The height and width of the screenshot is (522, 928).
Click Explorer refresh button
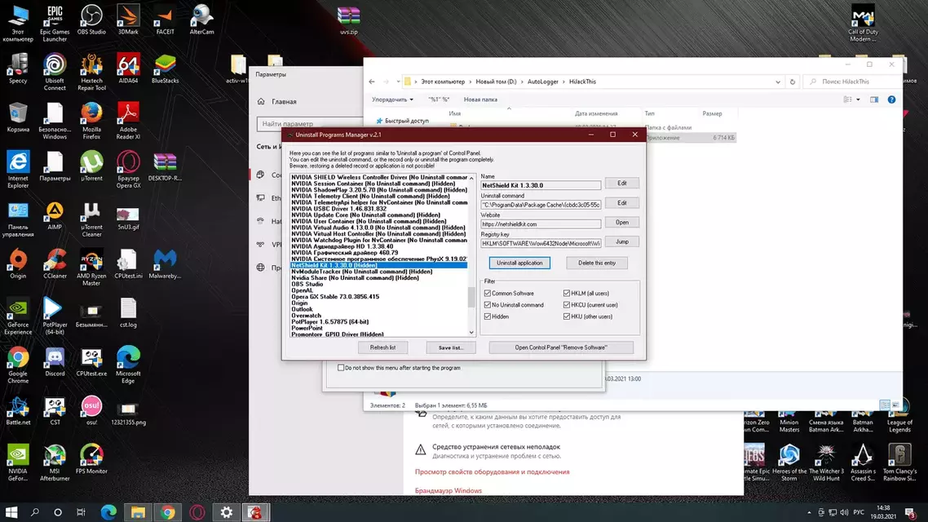[x=793, y=82]
